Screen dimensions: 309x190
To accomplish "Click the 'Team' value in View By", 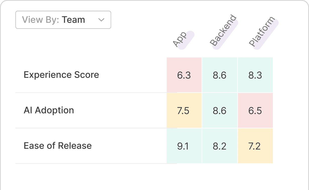I will tap(73, 20).
